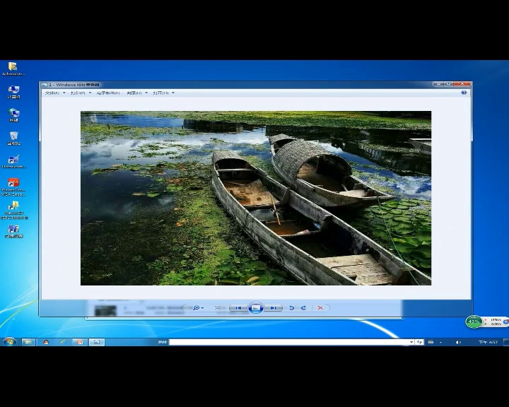Click the 电子邮件 (E-mail) toolbar button
This screenshot has height=407, width=509.
(x=108, y=93)
